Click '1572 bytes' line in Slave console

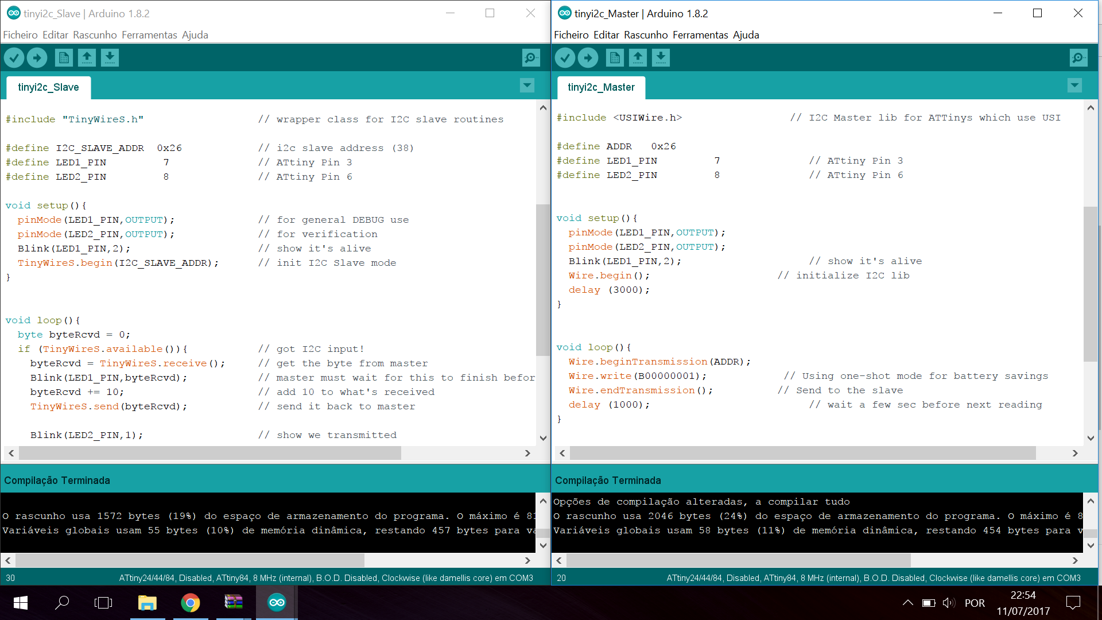269,516
